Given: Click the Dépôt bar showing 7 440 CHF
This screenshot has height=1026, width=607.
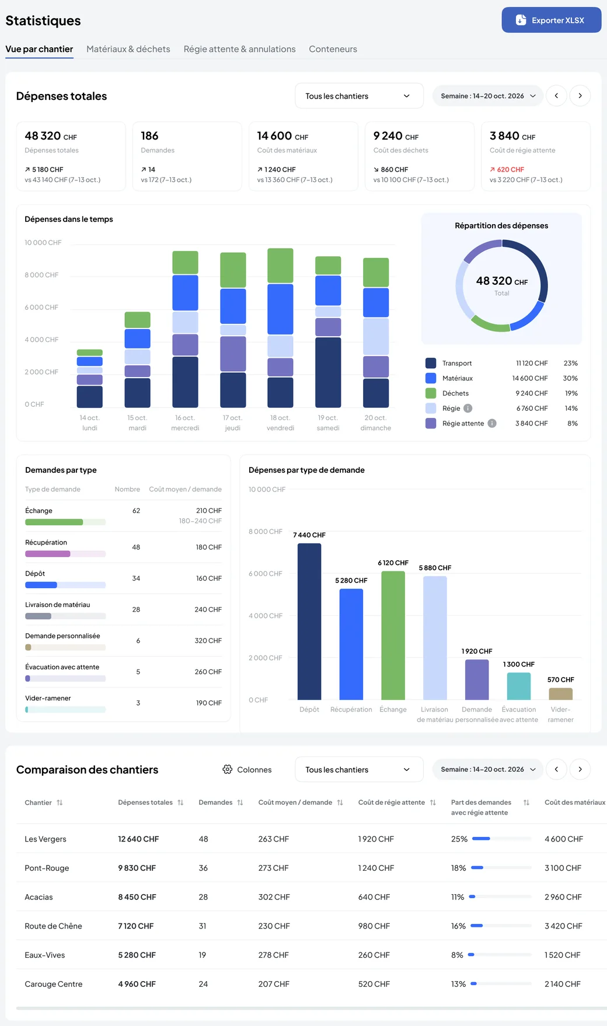Looking at the screenshot, I should coord(309,622).
